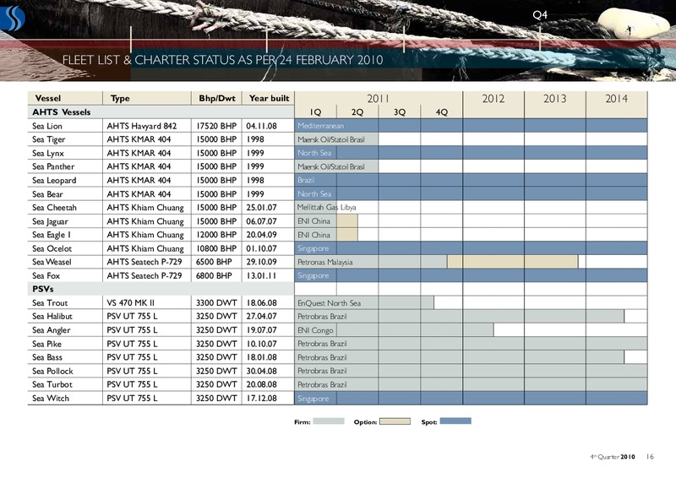Click 'ENI China' charter for Sea Jaguar
The height and width of the screenshot is (478, 676).
[315, 221]
